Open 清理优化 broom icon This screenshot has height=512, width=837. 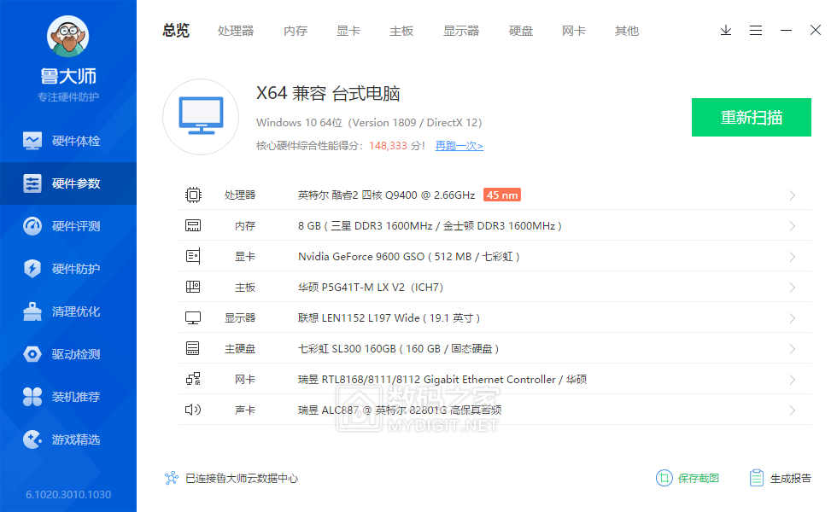pyautogui.click(x=32, y=311)
